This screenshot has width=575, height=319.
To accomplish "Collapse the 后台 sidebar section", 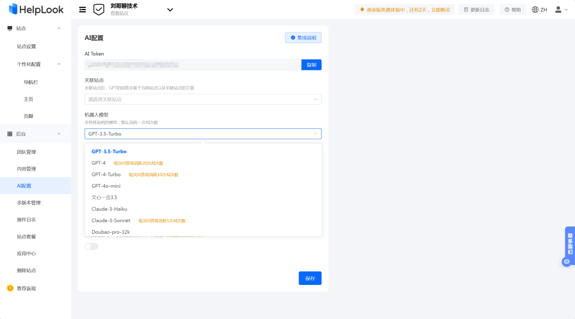I will point(59,134).
